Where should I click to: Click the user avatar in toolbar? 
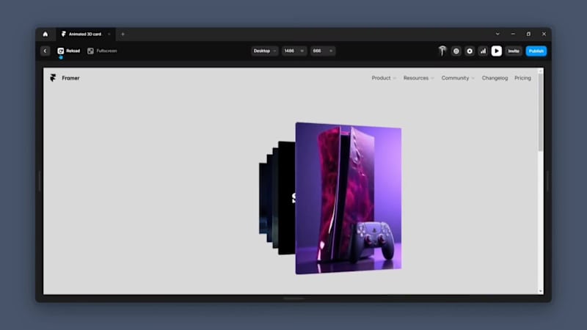click(x=442, y=51)
